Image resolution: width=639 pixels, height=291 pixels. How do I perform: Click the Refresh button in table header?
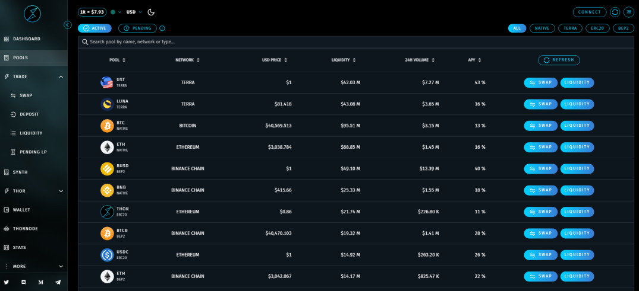coord(559,60)
